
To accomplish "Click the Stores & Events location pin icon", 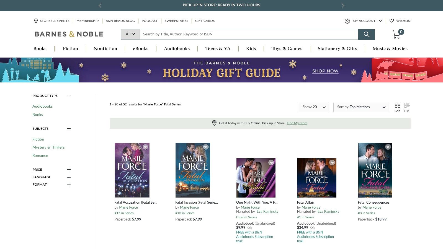I will tap(36, 21).
